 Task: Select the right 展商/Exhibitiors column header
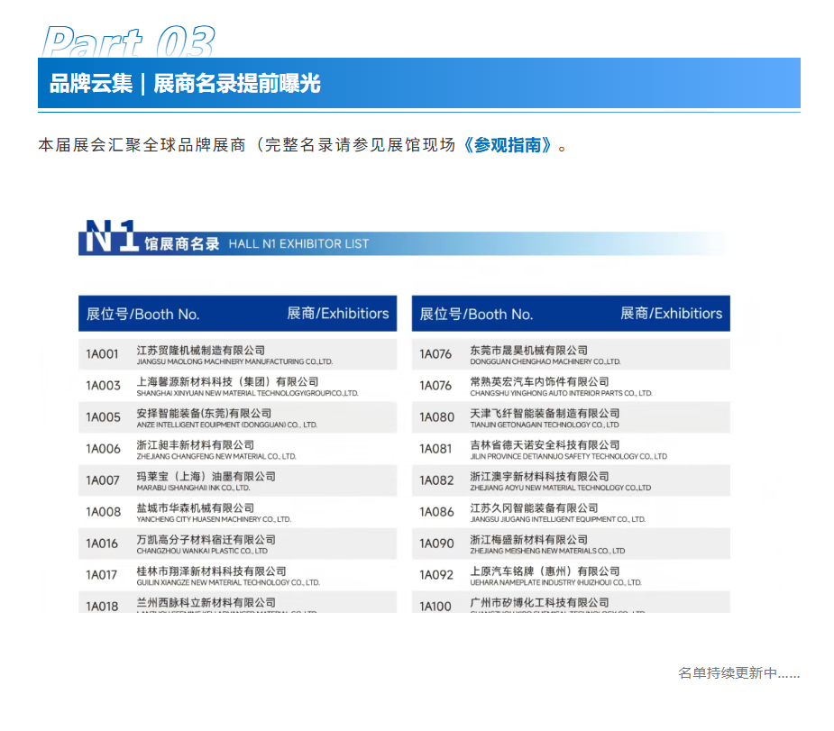coord(671,313)
